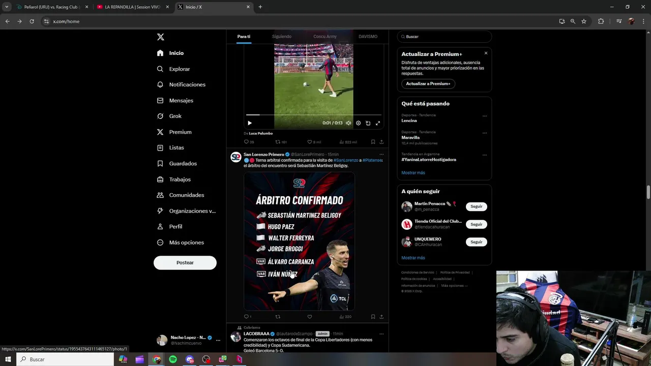Open the Windows Start menu
651x366 pixels.
point(8,359)
